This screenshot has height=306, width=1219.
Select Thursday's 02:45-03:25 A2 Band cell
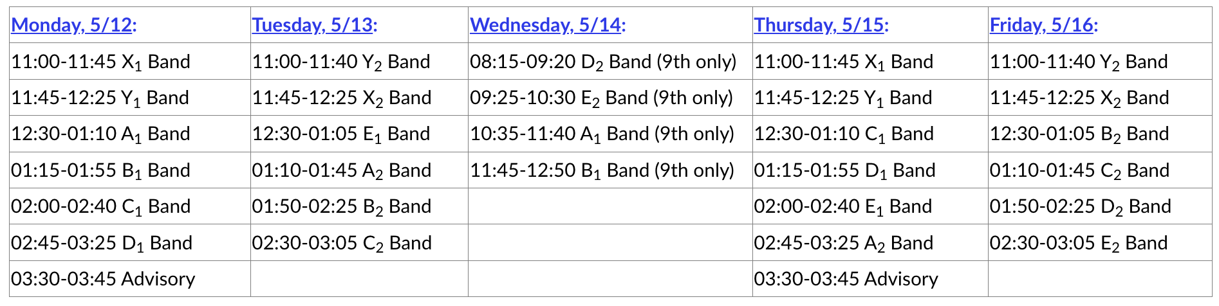[844, 243]
